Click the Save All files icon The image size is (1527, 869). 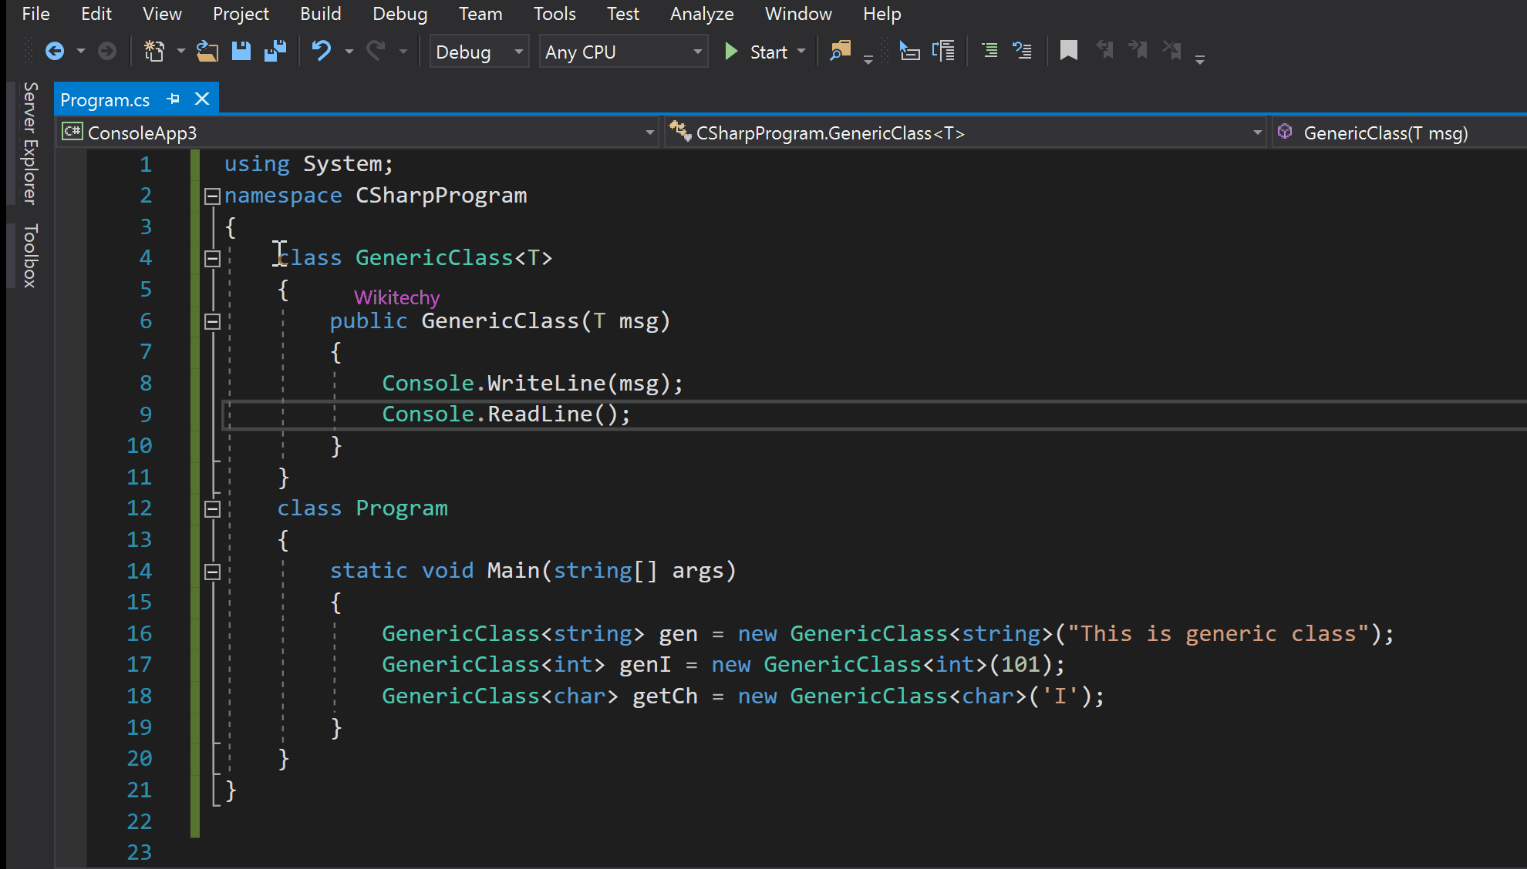(x=276, y=50)
